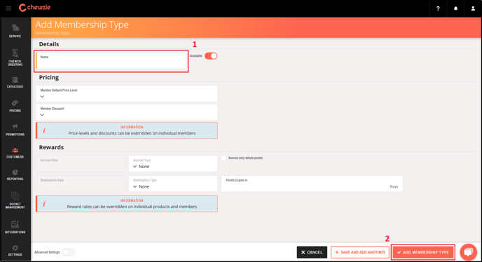Open the Accrual Type dropdown
482x262 pixels.
tap(173, 164)
